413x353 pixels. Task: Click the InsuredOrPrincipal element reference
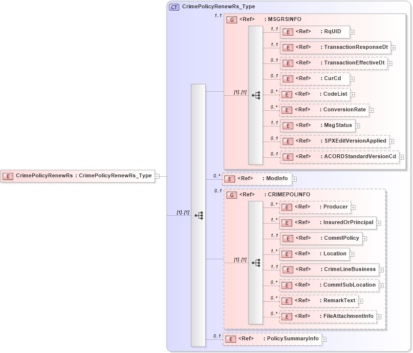pos(287,223)
